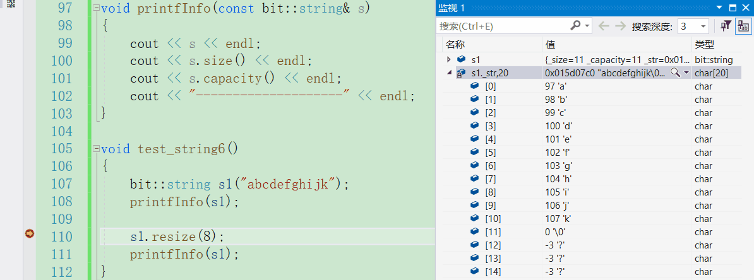754x280 pixels.
Task: Click the cube icon for element [8]
Action: [475, 192]
